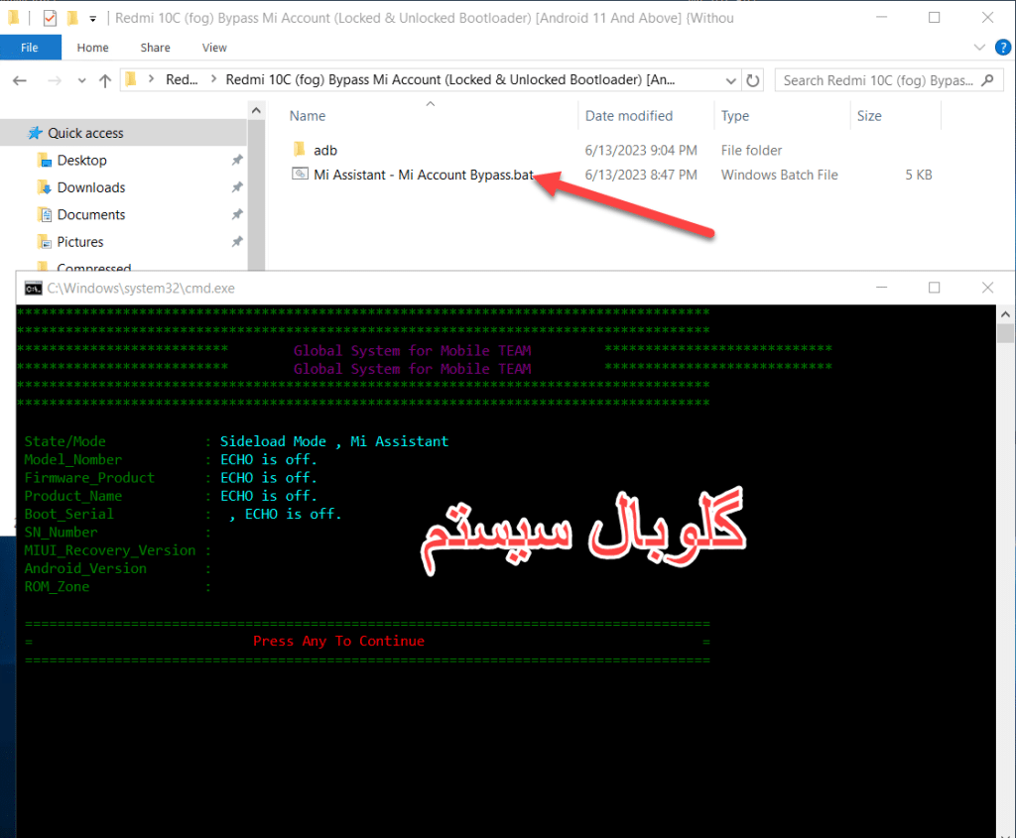
Task: Open the File ribbon tab
Action: click(30, 48)
